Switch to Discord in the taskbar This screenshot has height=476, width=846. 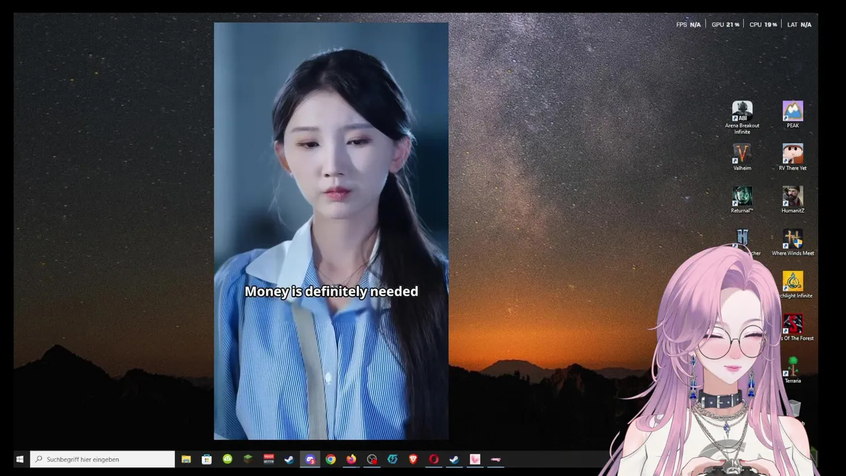pyautogui.click(x=310, y=459)
